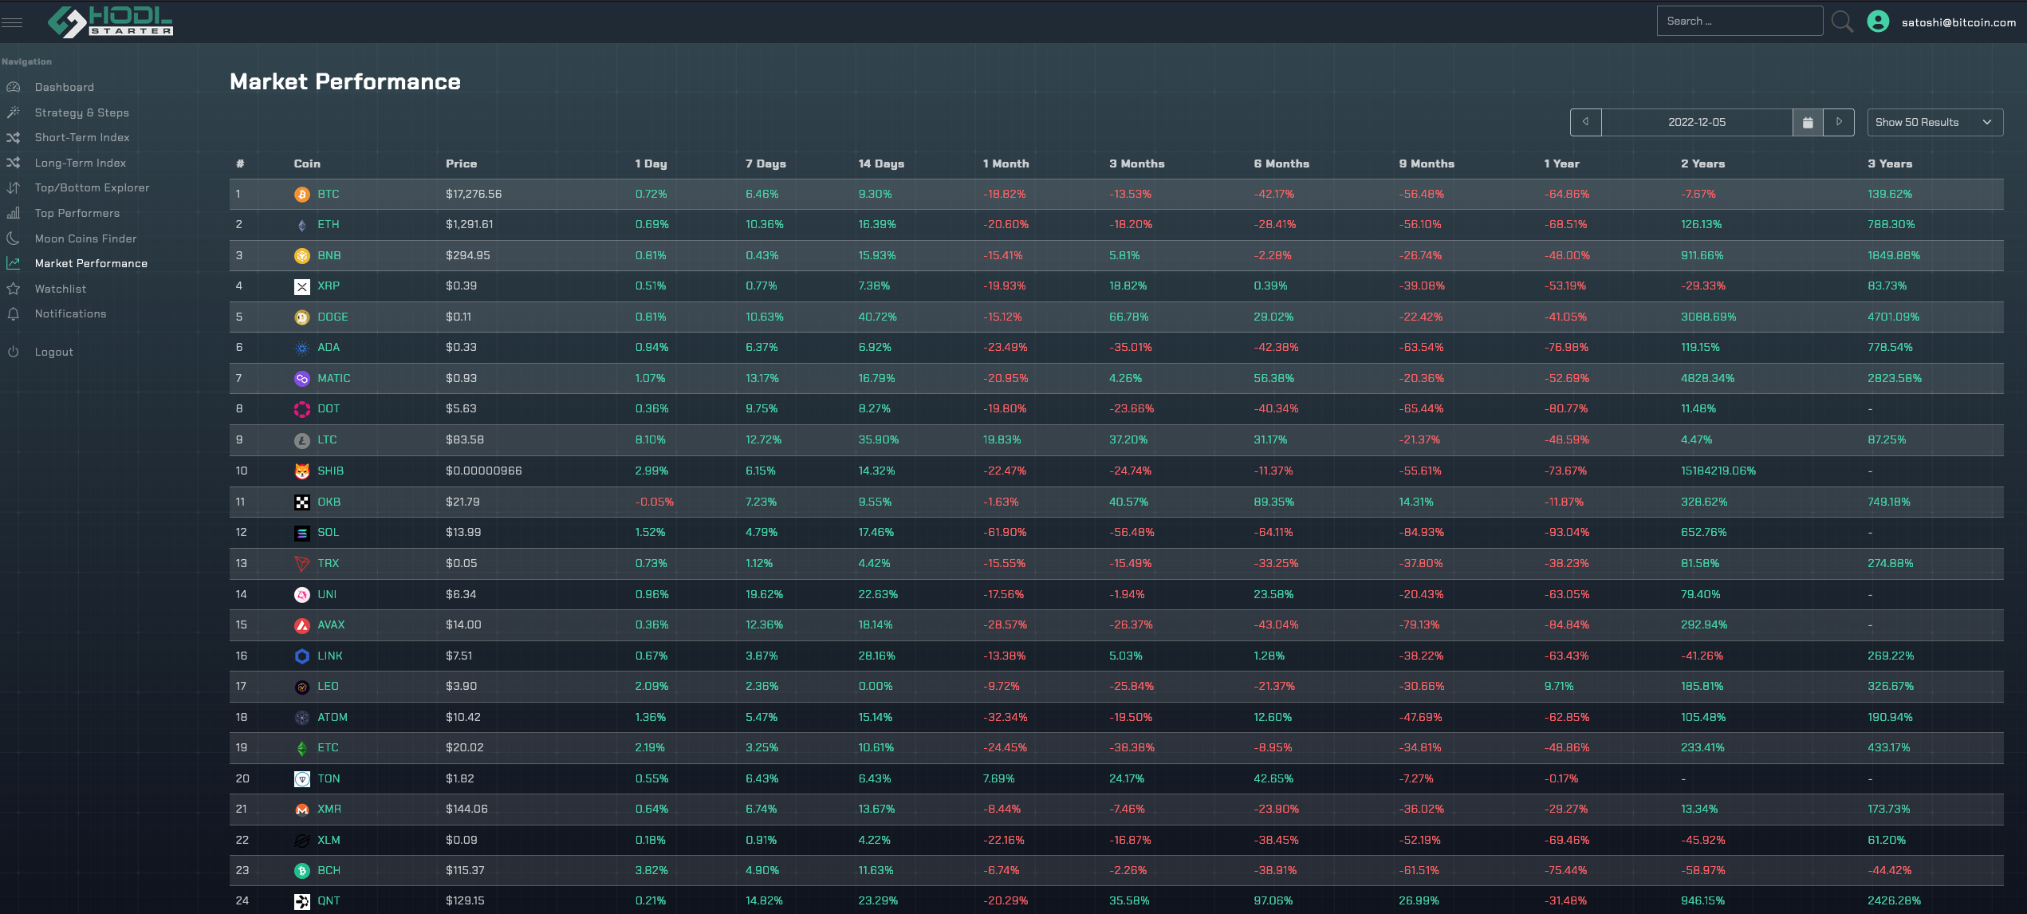Open Short-Term Index page
The width and height of the screenshot is (2027, 914).
click(82, 137)
